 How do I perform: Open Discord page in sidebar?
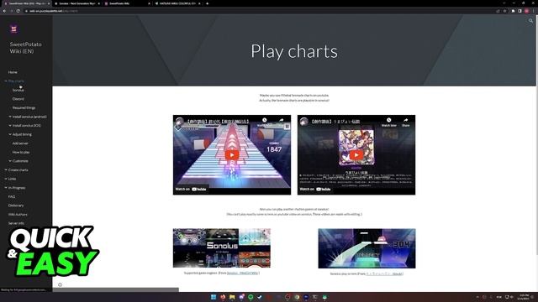pos(18,99)
